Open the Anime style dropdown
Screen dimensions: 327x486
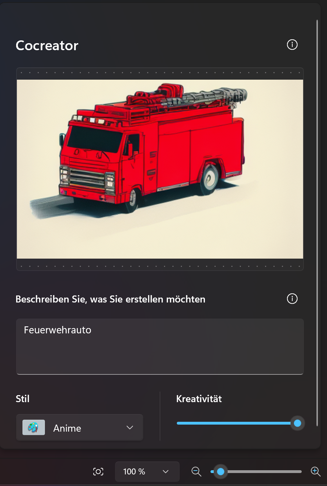coord(80,427)
